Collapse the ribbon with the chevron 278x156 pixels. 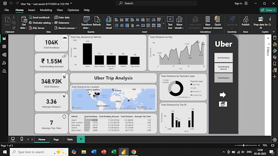click(x=274, y=32)
